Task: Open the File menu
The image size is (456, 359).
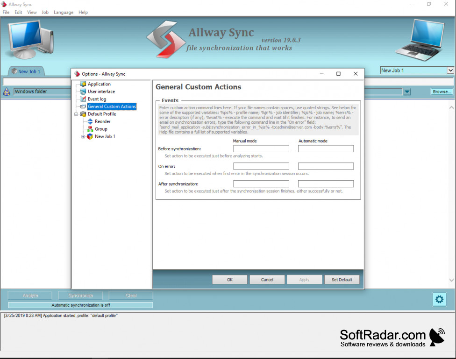Action: [6, 12]
